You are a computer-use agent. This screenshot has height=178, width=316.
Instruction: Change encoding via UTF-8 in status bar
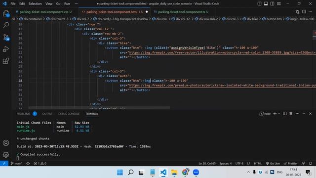point(239,164)
